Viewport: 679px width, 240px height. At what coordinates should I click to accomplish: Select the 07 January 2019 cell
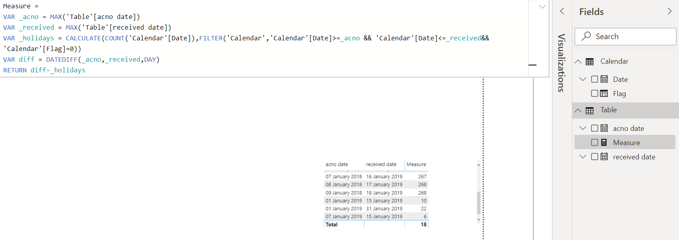point(344,217)
